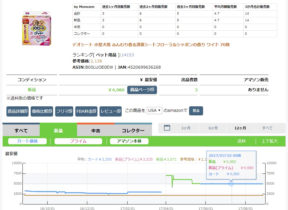Click the 新品¥3,871 average label
The height and width of the screenshot is (210, 288).
tap(166, 159)
